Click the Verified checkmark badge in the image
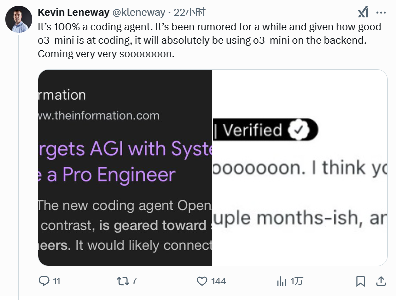Image resolution: width=396 pixels, height=300 pixels. [x=299, y=130]
